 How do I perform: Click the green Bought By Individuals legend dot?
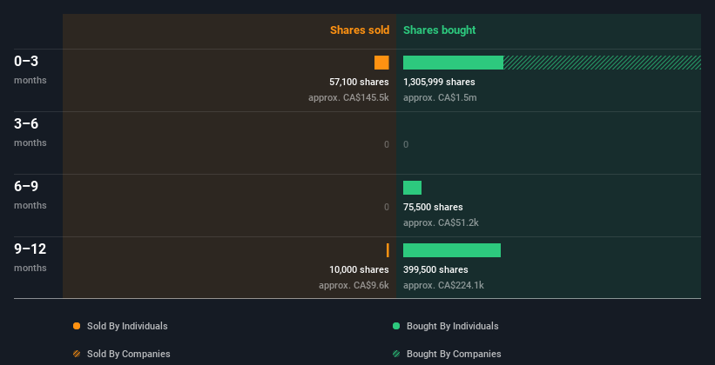point(396,326)
